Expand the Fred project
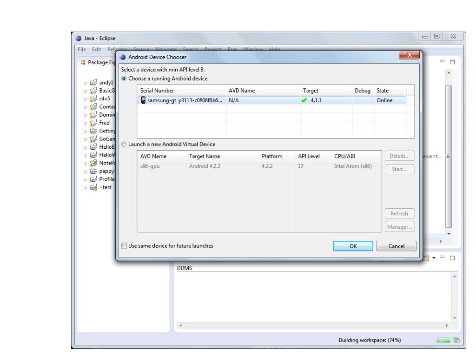Viewport: 476px width, 357px height. 86,123
